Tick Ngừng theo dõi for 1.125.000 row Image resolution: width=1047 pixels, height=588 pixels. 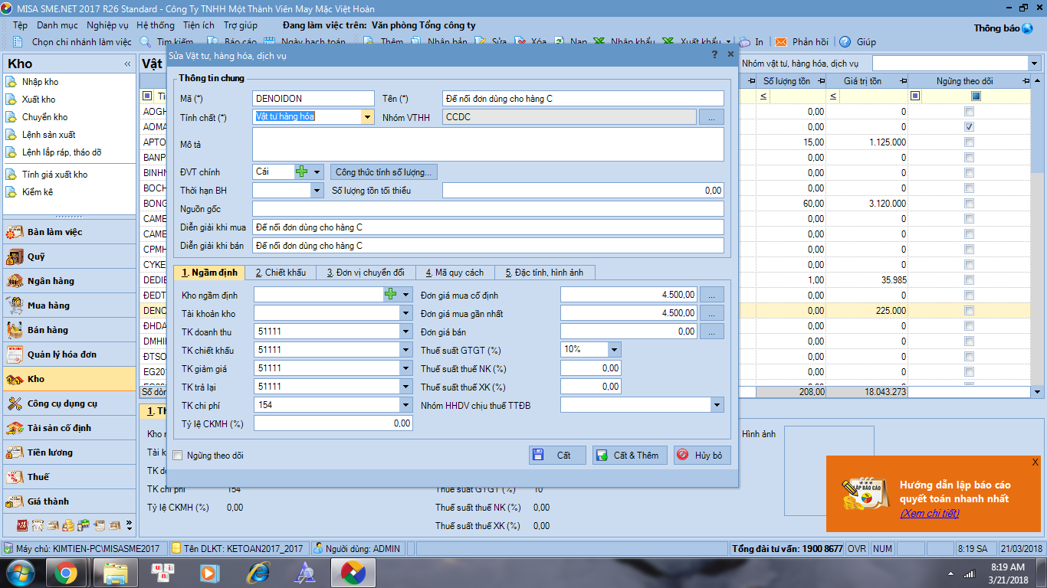(969, 142)
